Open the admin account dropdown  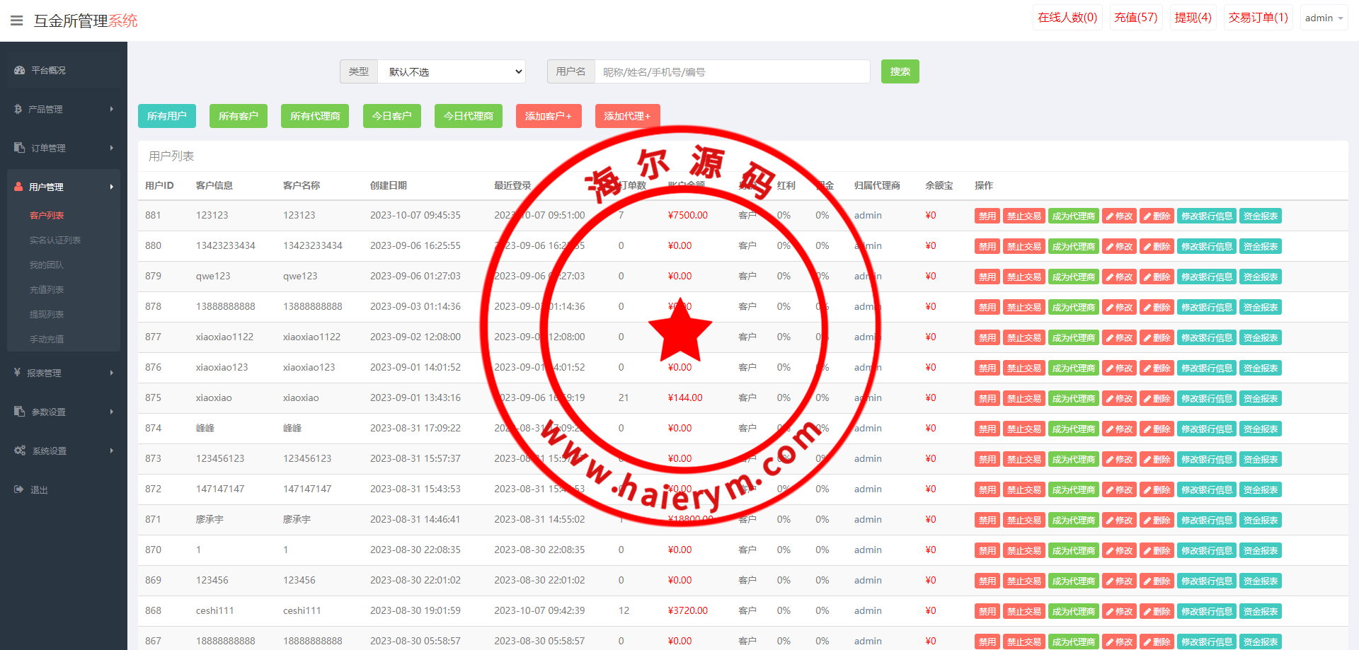coord(1323,18)
